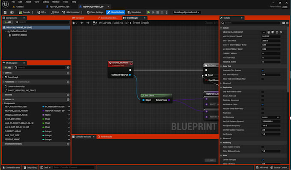The height and width of the screenshot is (170, 291).
Task: Open the Tools menu
Action: pyautogui.click(x=66, y=2)
